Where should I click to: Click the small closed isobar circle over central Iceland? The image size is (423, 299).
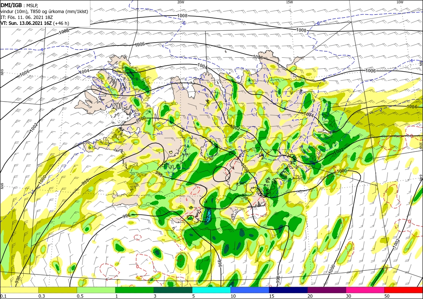(222, 174)
